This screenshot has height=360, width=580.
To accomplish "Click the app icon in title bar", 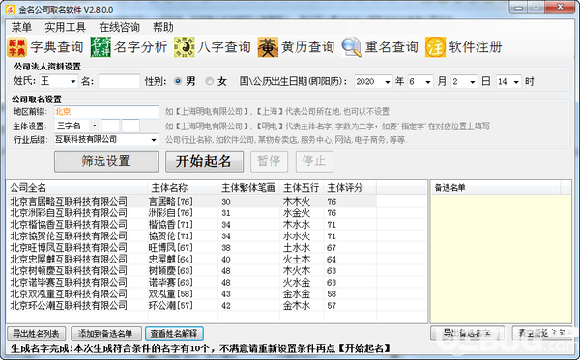I will [11, 10].
